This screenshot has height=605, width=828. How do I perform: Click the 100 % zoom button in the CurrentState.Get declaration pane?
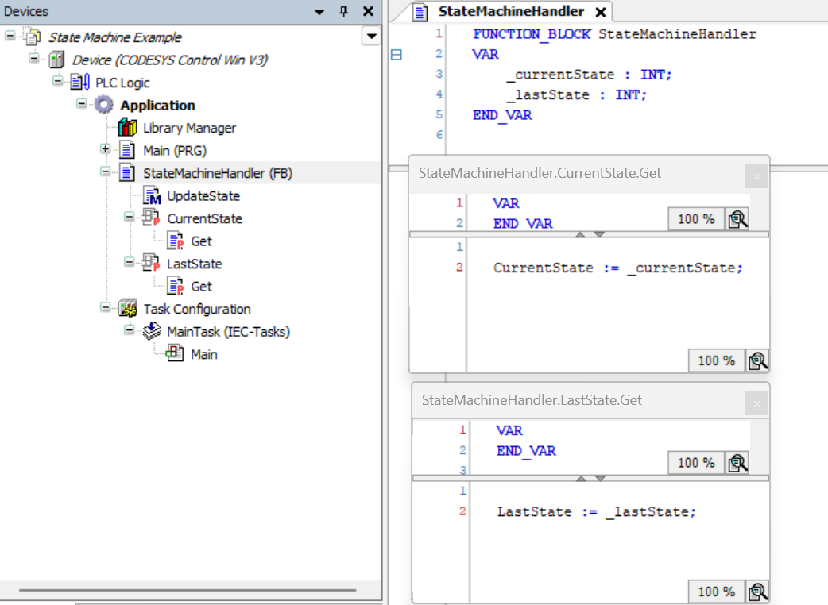[x=696, y=219]
